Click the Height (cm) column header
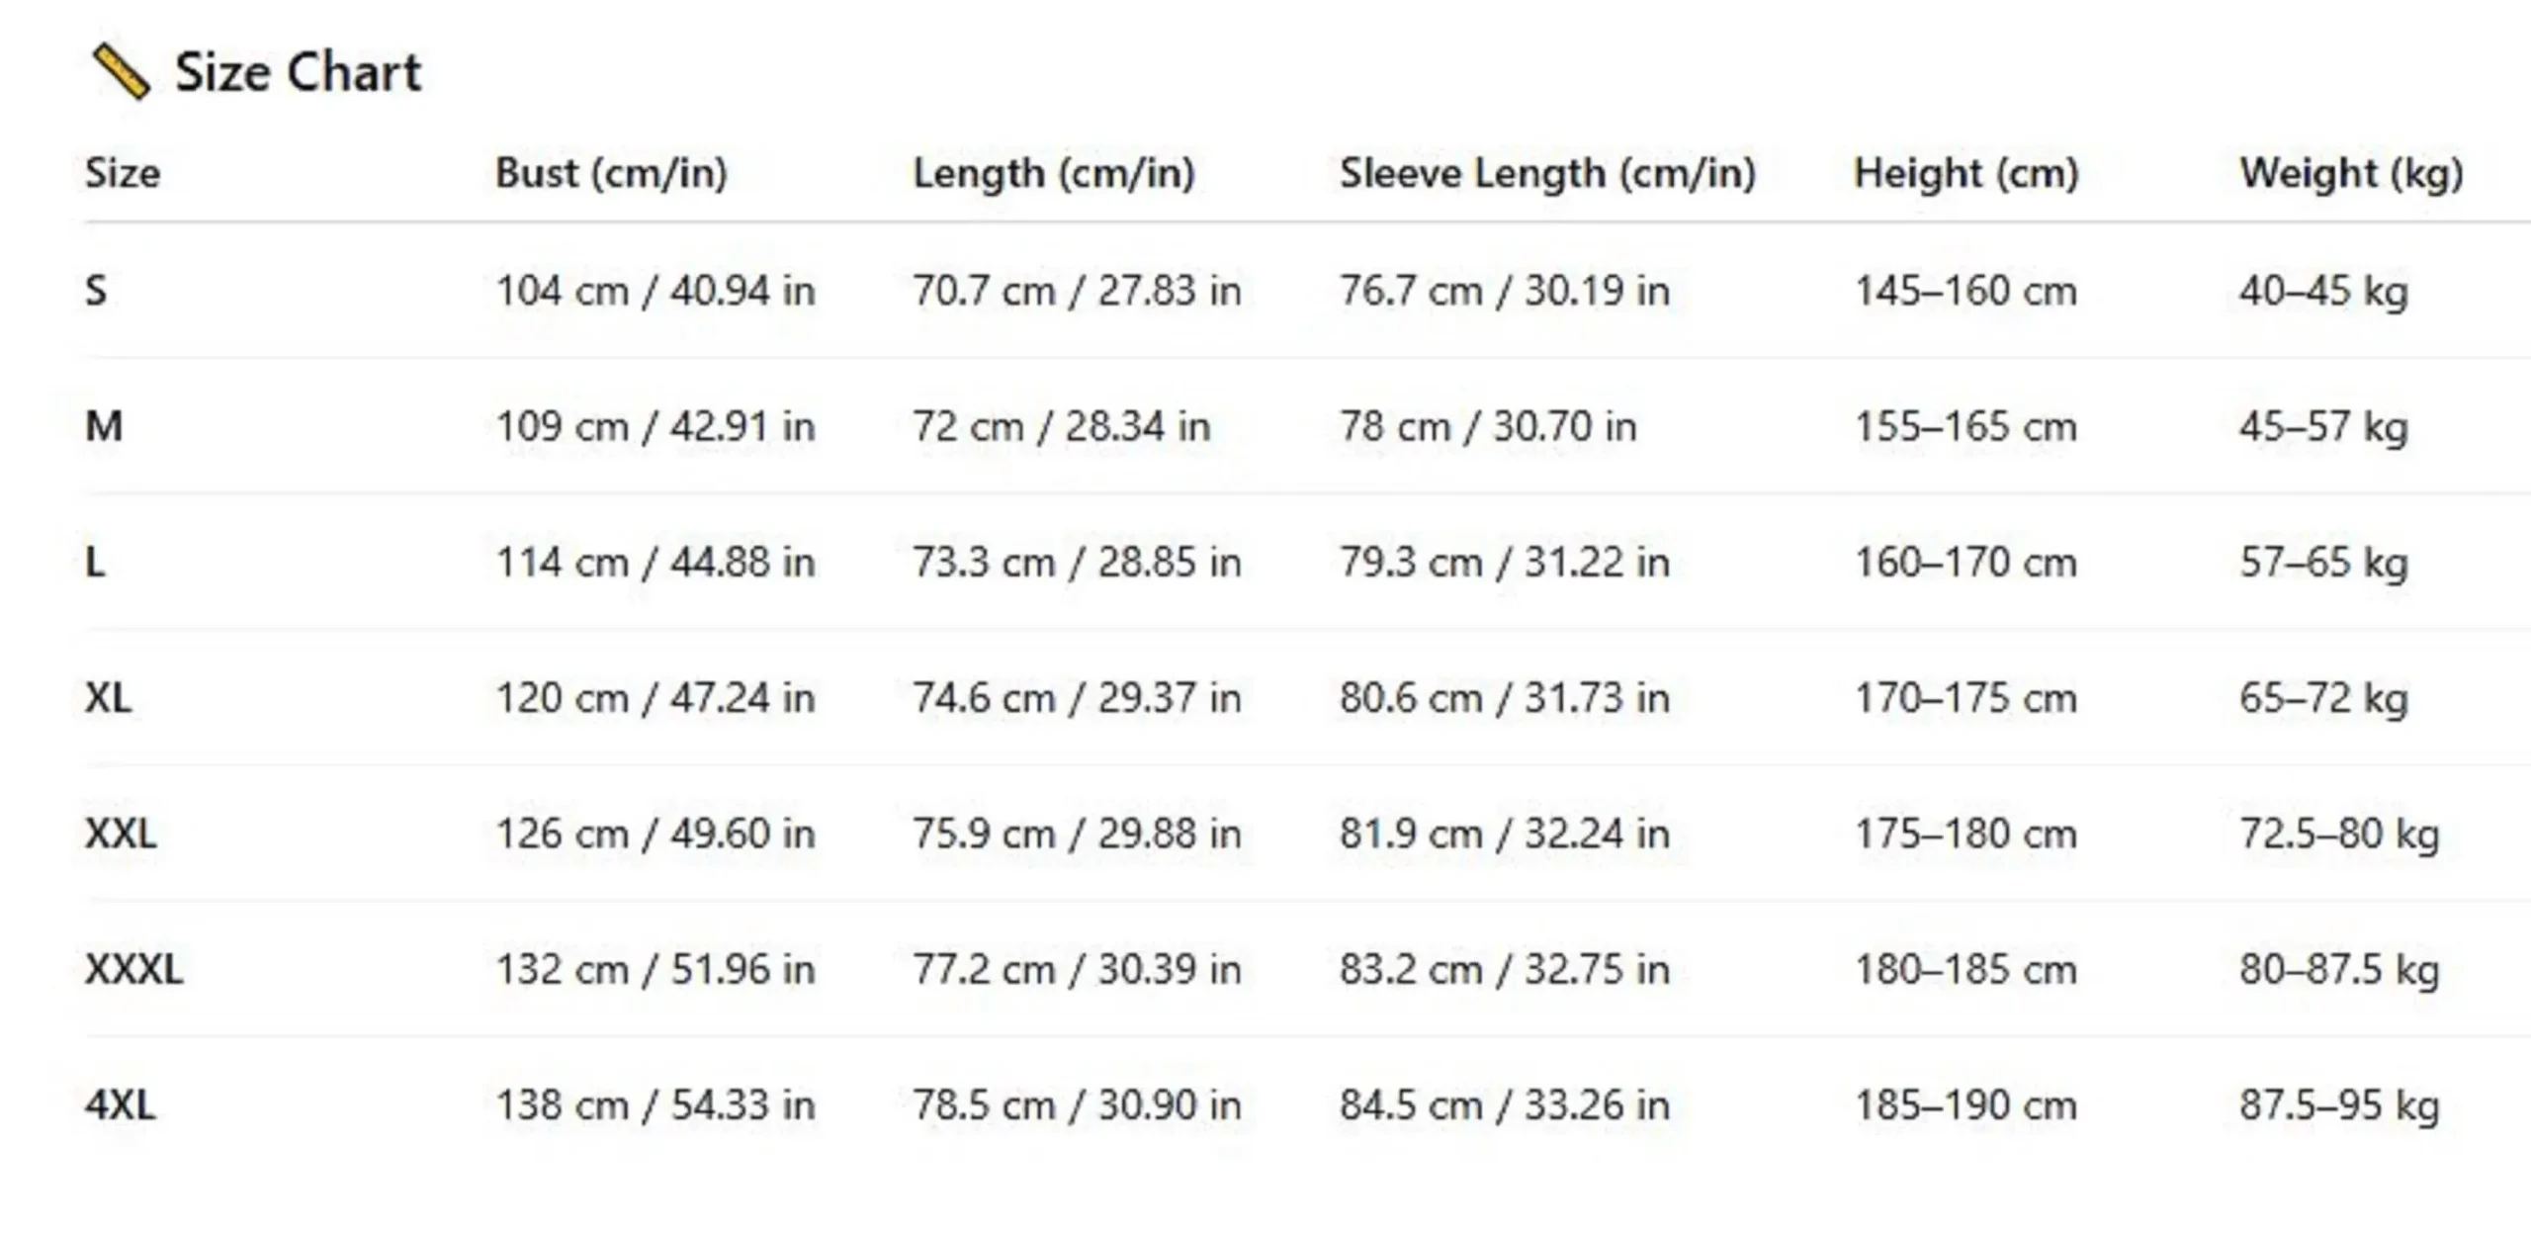This screenshot has width=2531, height=1234. [1965, 173]
